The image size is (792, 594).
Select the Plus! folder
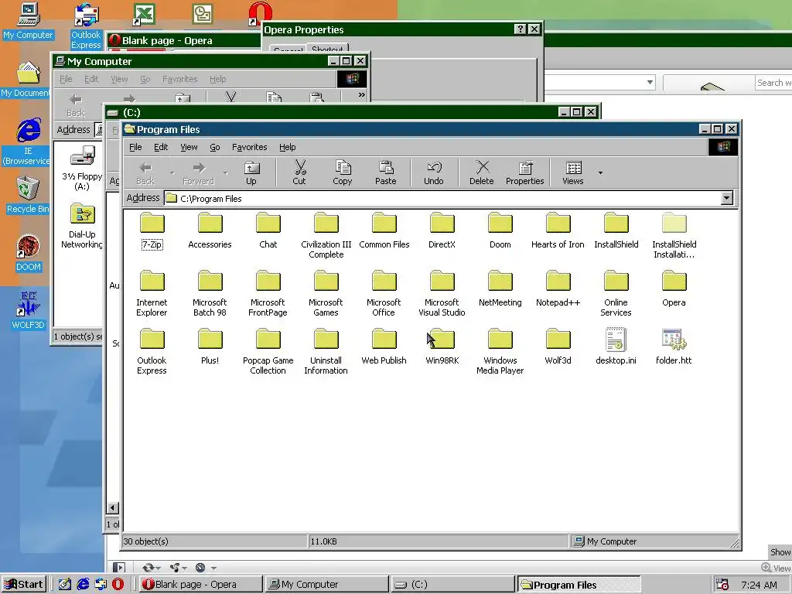(x=210, y=346)
